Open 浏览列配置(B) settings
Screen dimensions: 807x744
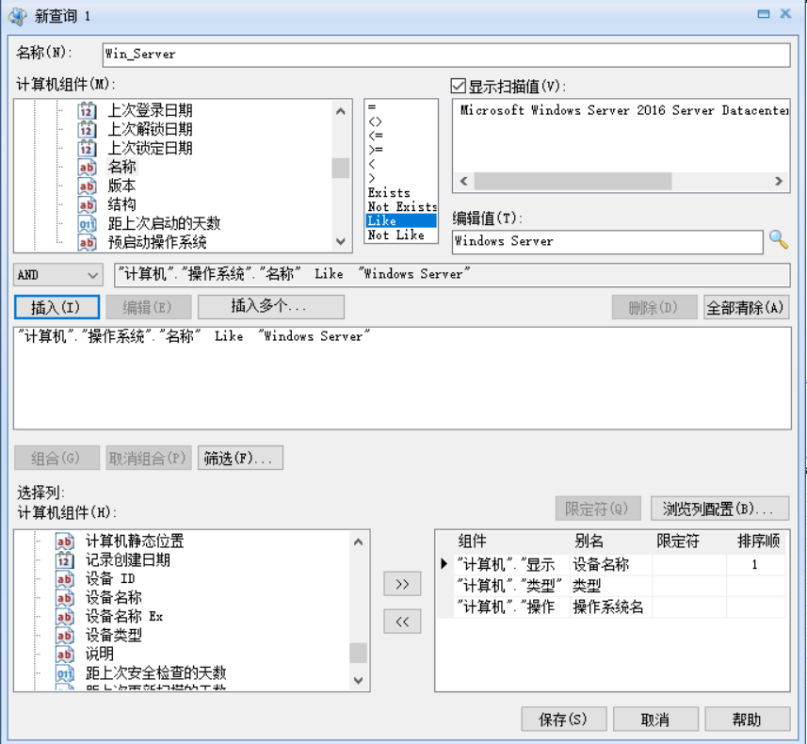coord(719,509)
